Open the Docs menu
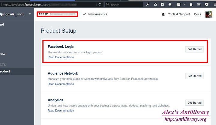The width and height of the screenshot is (216, 125). [197, 14]
